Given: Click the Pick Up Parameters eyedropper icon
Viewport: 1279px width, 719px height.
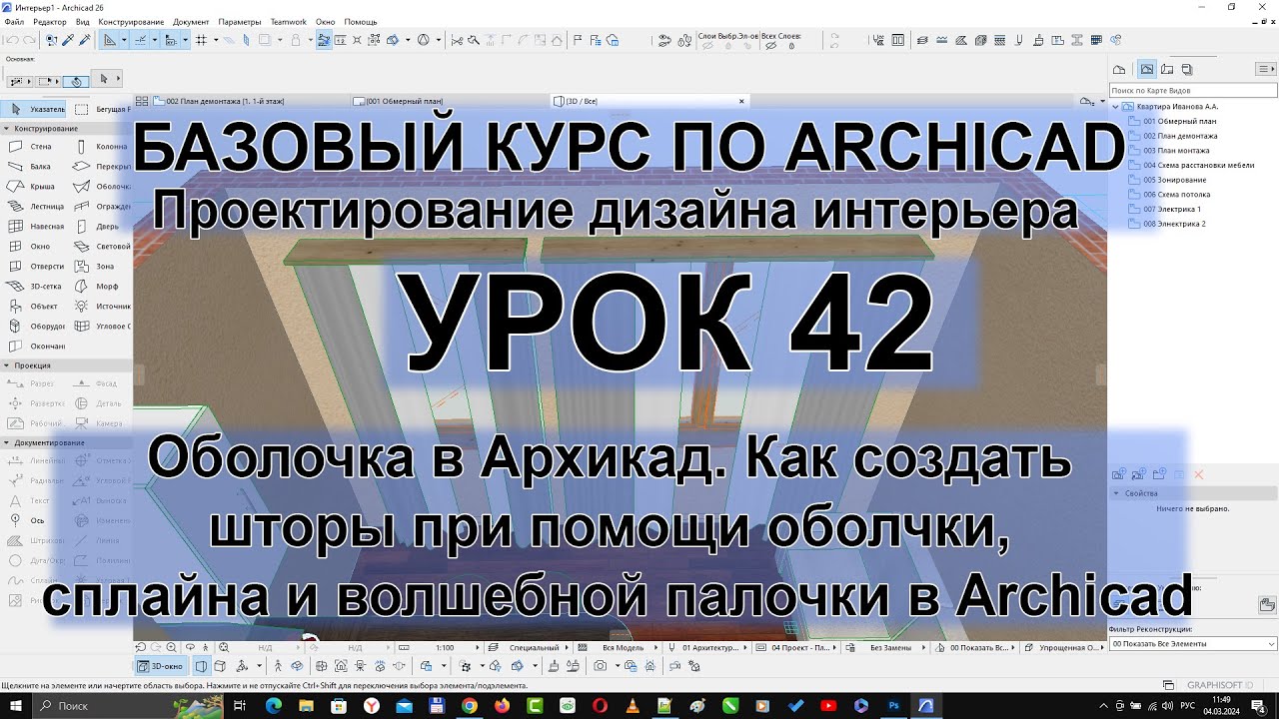Looking at the screenshot, I should coord(68,40).
